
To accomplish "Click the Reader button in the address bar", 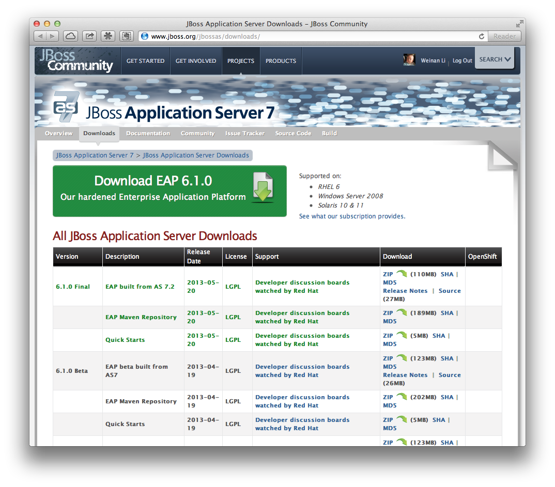I will click(504, 36).
